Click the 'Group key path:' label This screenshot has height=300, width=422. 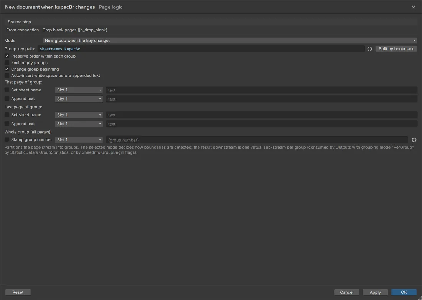20,49
